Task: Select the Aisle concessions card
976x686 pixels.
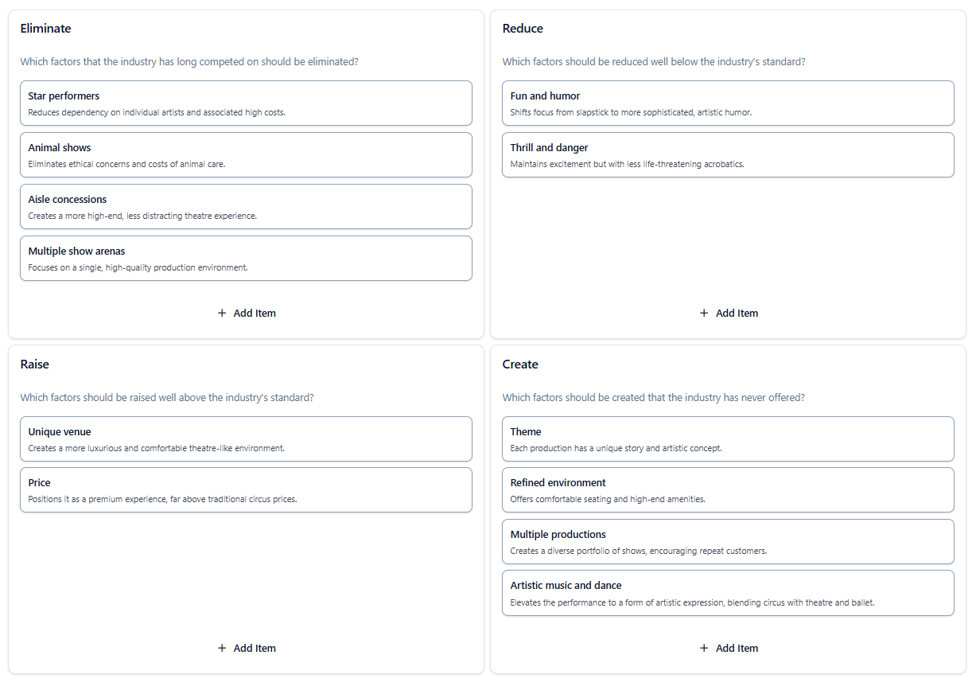Action: (246, 206)
